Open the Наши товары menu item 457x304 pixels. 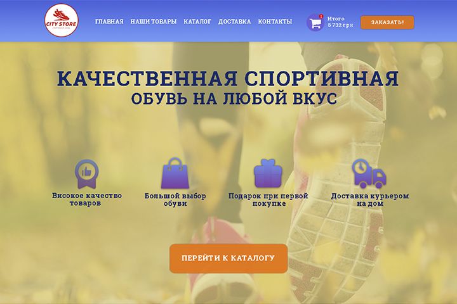click(x=154, y=22)
